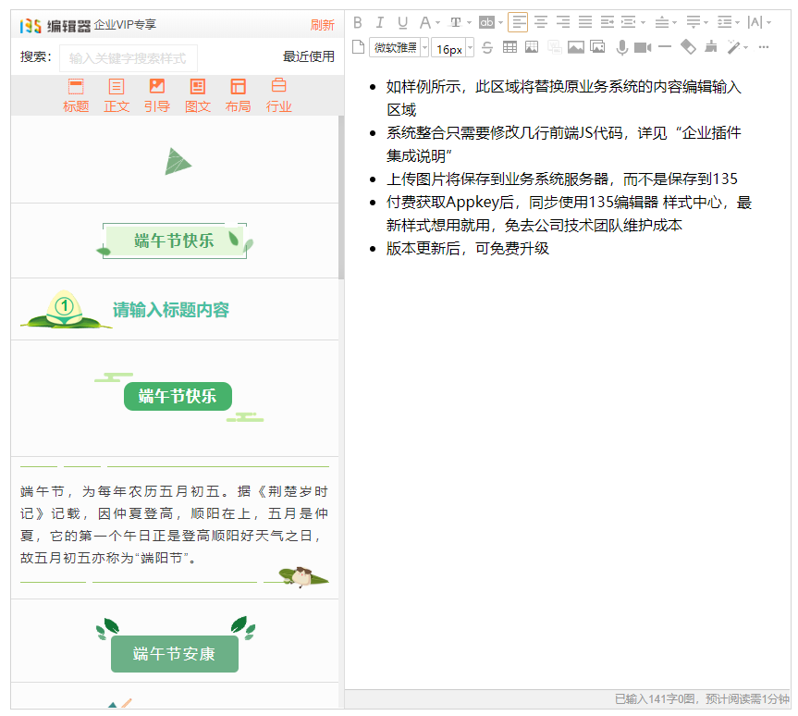798x716 pixels.
Task: Apply strikethrough to text
Action: tap(487, 47)
